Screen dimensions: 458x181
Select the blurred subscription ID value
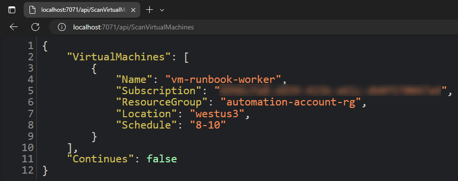click(331, 90)
